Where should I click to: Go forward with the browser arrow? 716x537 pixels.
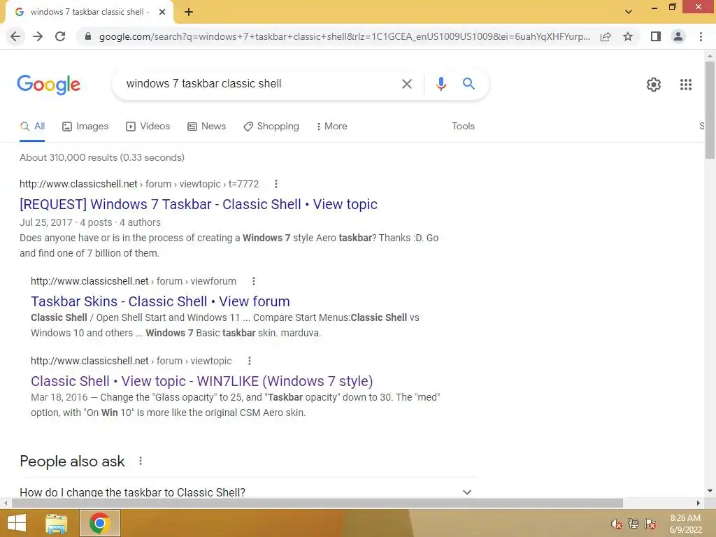[x=38, y=36]
